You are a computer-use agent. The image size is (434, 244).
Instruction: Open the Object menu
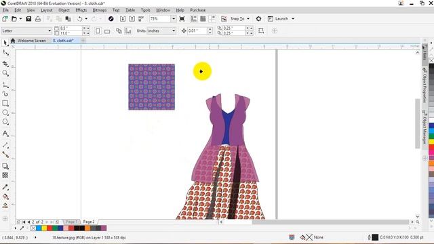point(64,10)
